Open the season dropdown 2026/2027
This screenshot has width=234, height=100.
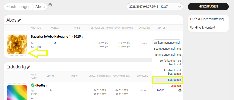point(155,7)
